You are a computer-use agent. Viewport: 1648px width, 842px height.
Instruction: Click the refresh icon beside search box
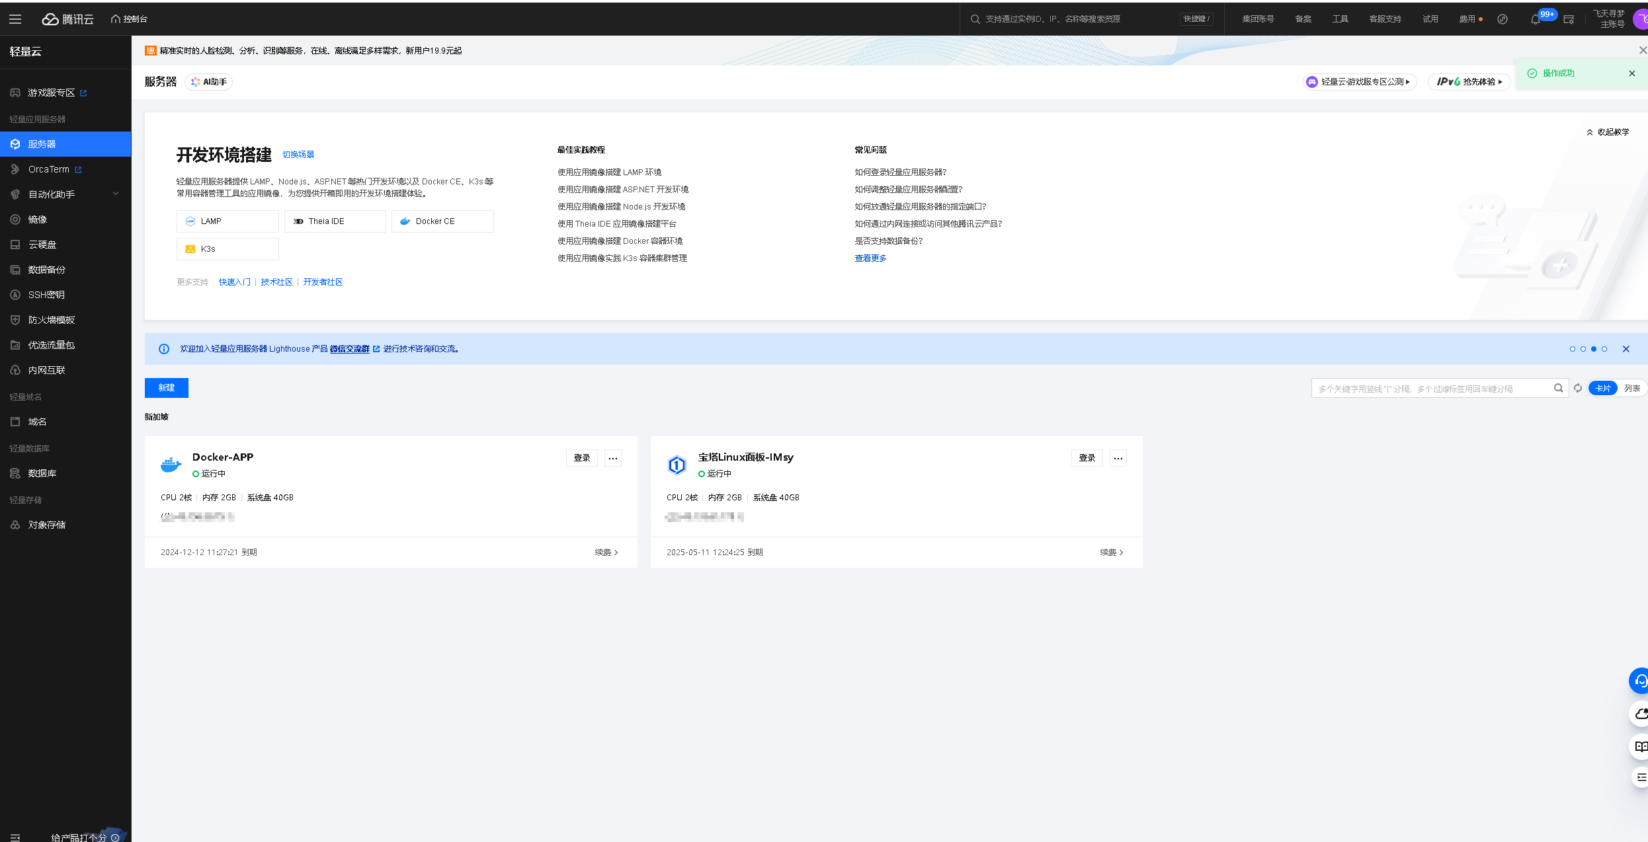pos(1578,389)
